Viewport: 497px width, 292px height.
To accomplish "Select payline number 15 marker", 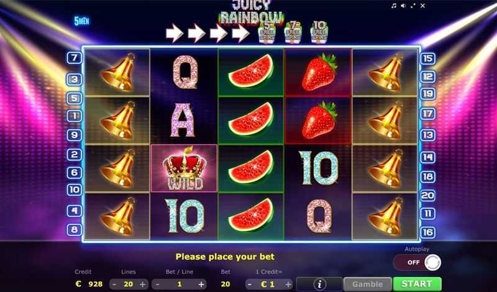I will (427, 58).
